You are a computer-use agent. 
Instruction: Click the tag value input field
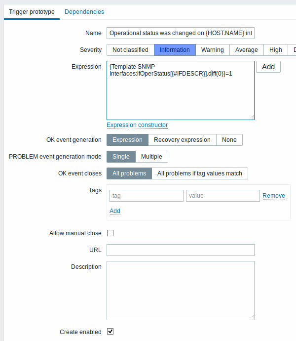(223, 196)
